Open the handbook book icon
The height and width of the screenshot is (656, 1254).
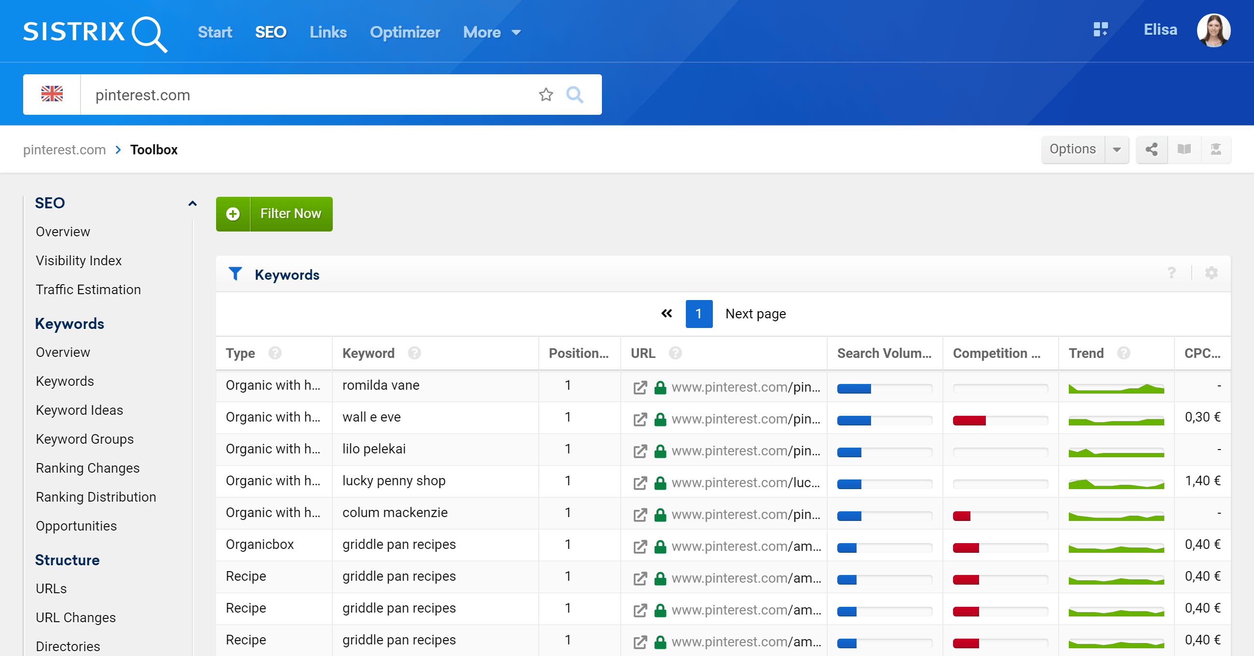click(x=1184, y=150)
